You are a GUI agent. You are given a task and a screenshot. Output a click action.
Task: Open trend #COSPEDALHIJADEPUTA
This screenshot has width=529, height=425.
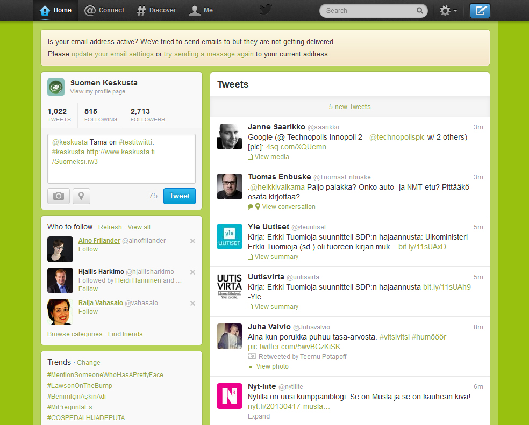click(86, 418)
